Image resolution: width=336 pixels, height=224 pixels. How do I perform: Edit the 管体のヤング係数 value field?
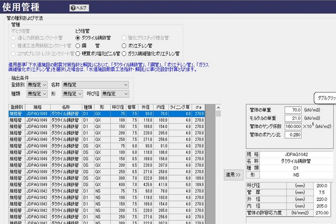click(x=293, y=126)
